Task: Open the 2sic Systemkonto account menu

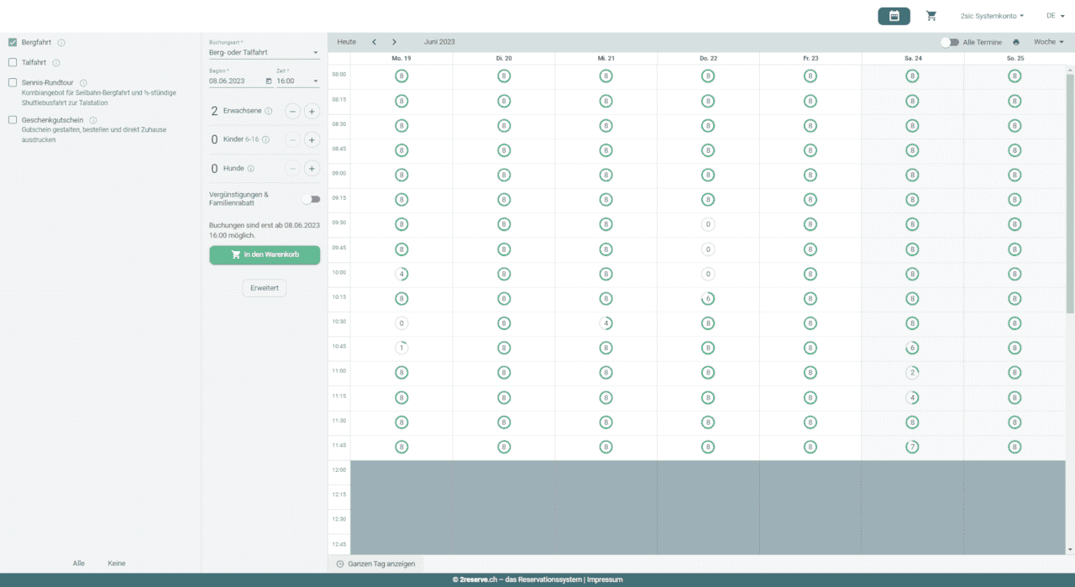Action: 992,16
